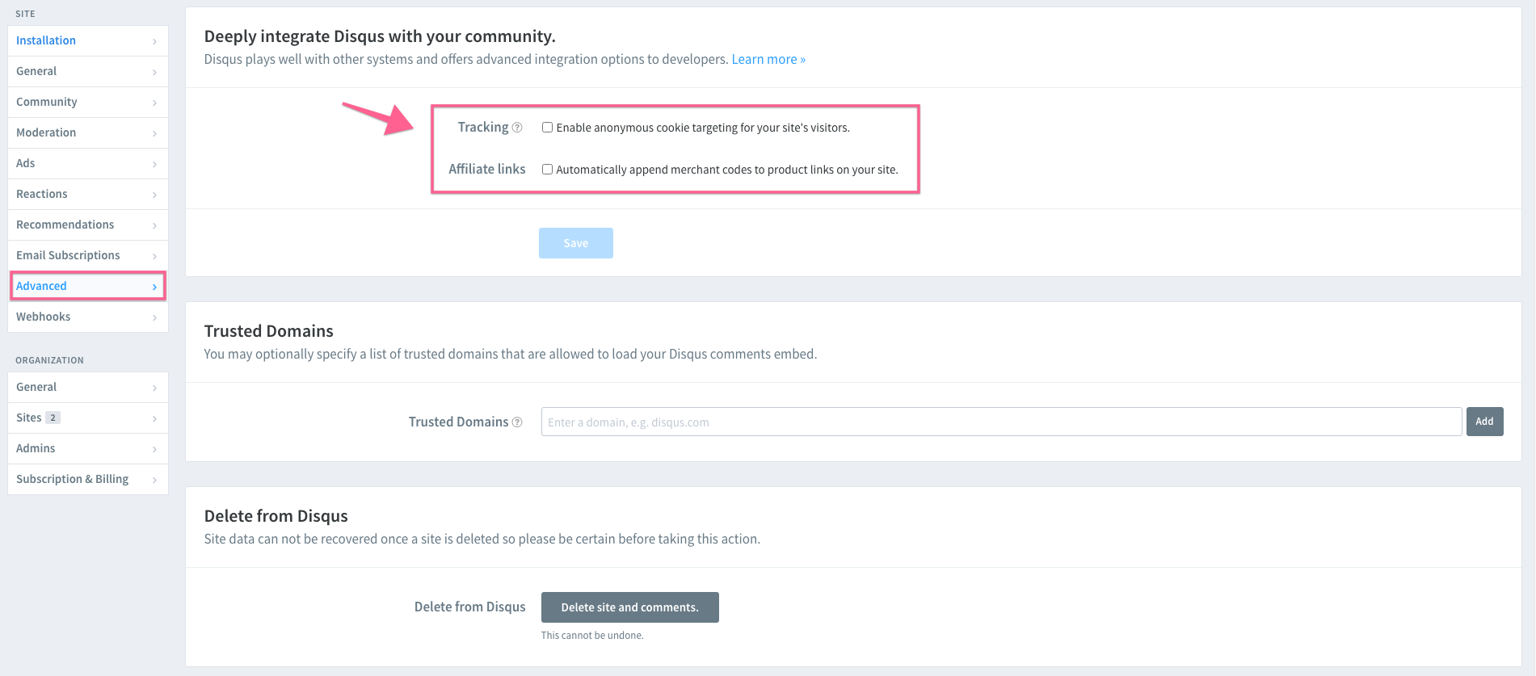Click the 'Delete from Disqus' section heading
This screenshot has width=1536, height=676.
point(276,516)
